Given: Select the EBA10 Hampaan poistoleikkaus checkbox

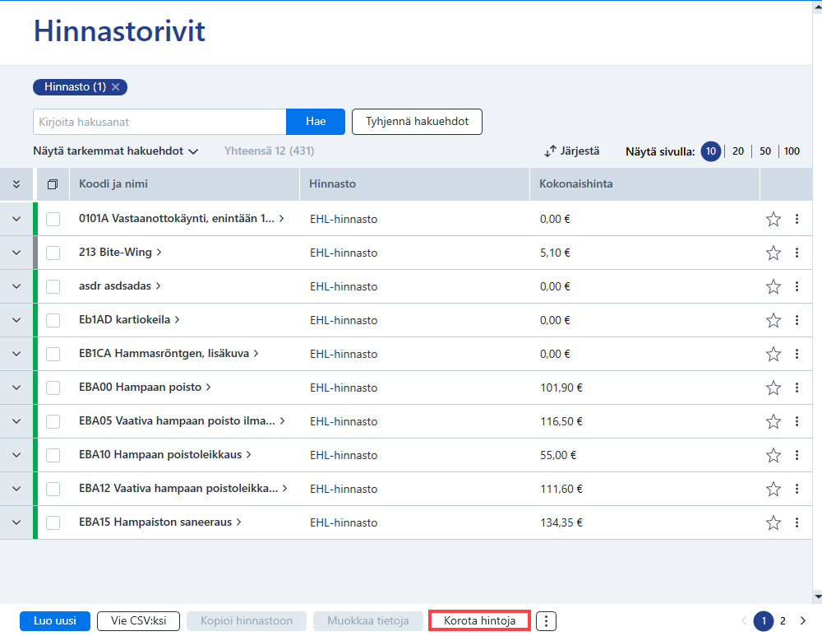Looking at the screenshot, I should click(53, 455).
